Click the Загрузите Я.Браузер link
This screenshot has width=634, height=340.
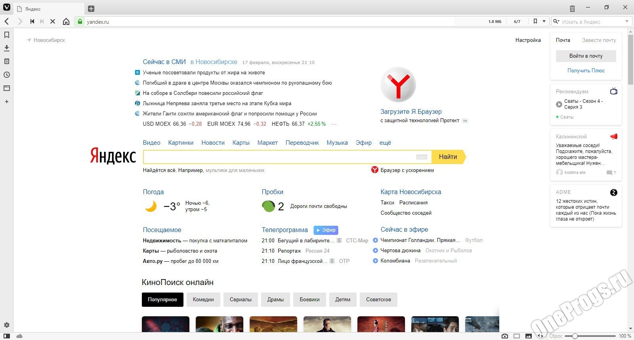tap(411, 111)
